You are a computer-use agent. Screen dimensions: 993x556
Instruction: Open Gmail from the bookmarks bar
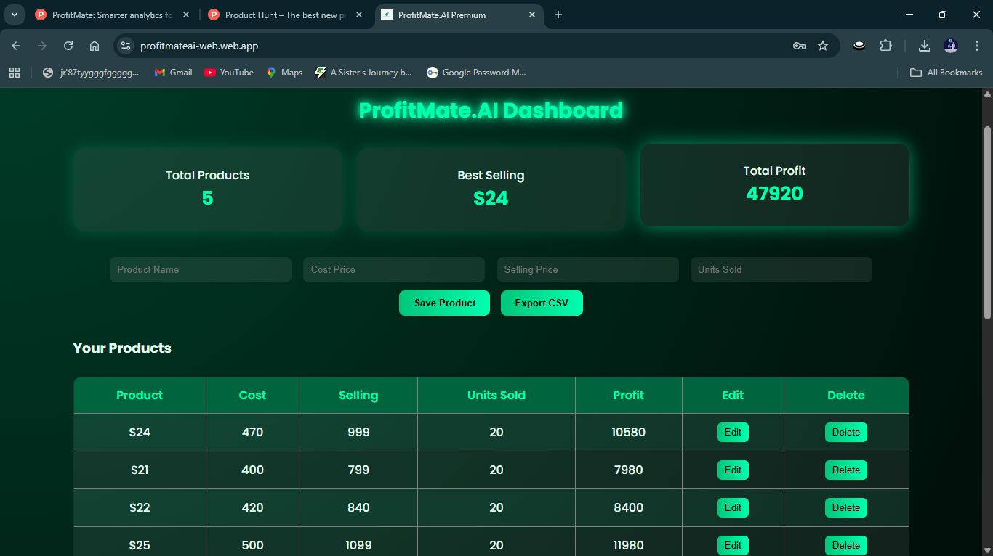click(x=173, y=72)
